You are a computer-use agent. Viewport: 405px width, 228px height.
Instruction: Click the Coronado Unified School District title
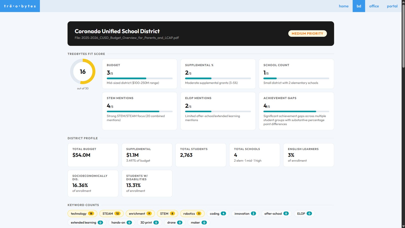pos(117,31)
